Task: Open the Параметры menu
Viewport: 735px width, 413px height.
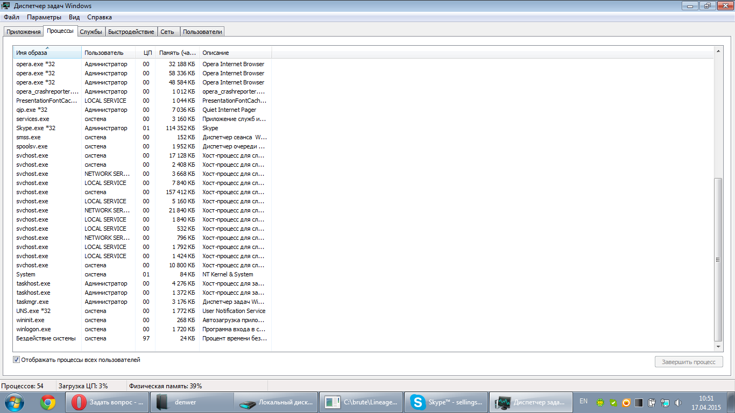Action: 44,17
